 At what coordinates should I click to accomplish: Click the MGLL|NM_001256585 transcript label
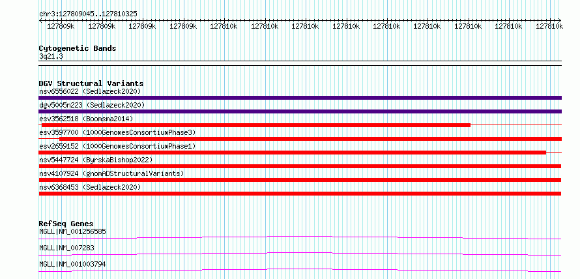[72, 231]
